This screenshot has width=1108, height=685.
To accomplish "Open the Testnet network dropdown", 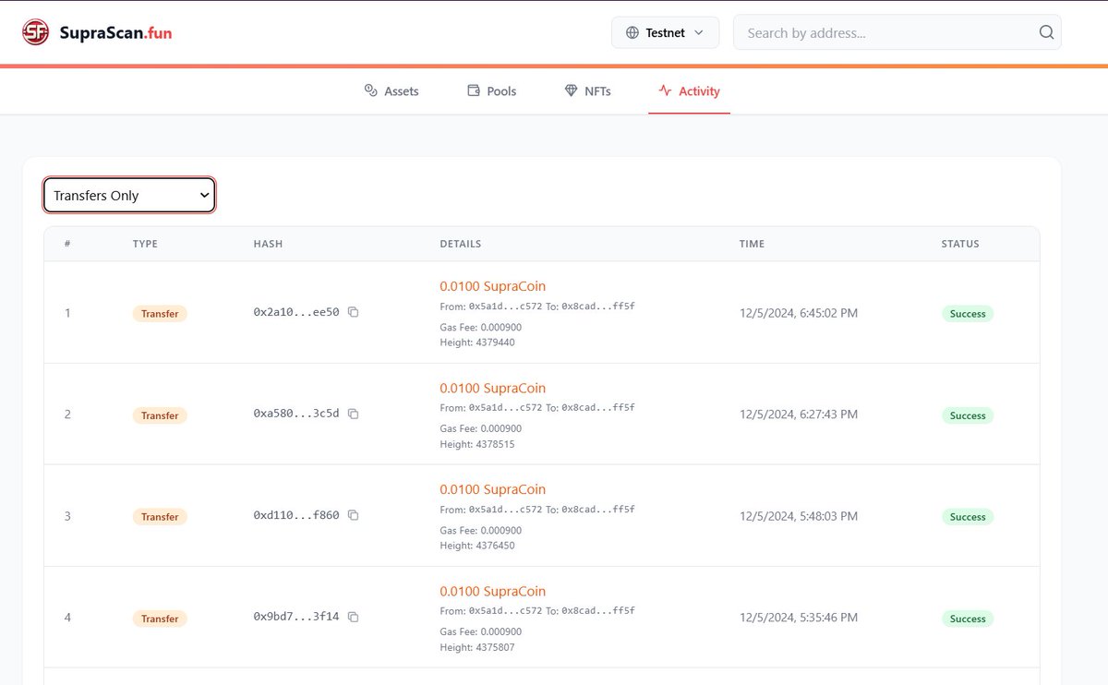I will pyautogui.click(x=665, y=32).
